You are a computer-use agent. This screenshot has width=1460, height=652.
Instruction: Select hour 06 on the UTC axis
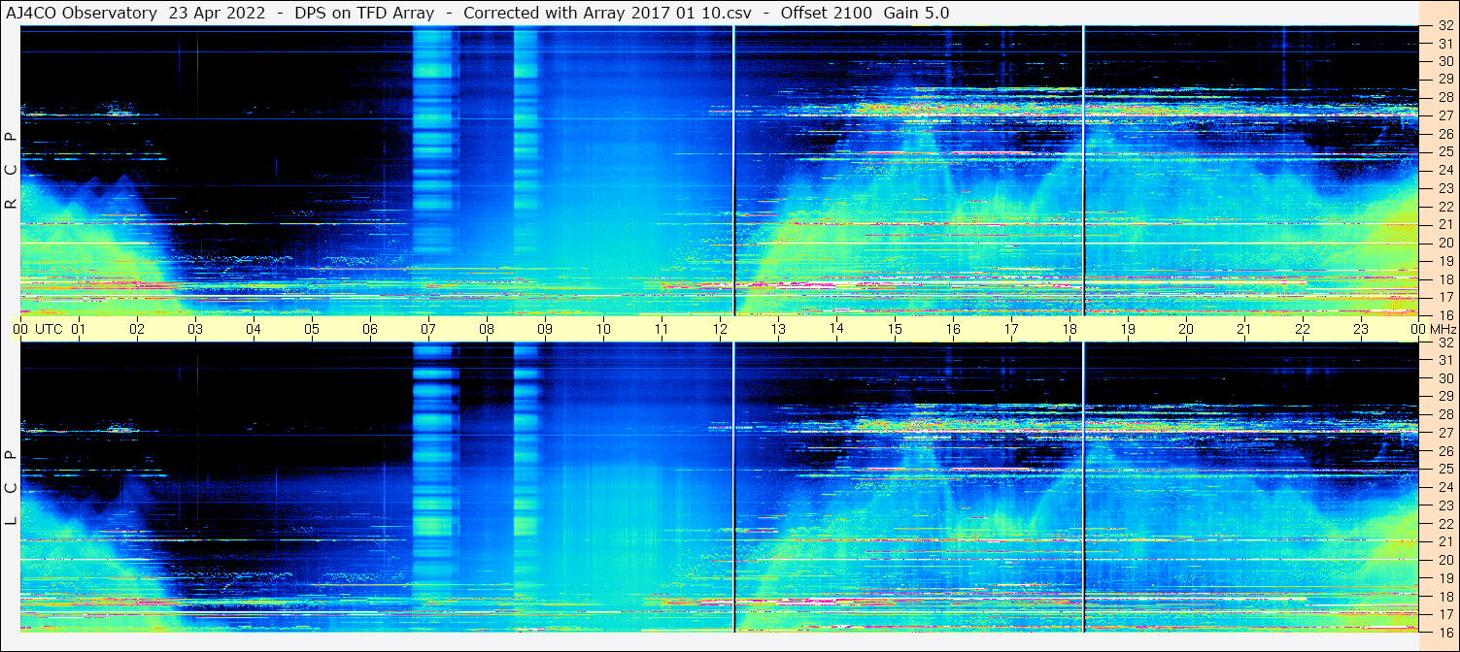(370, 329)
